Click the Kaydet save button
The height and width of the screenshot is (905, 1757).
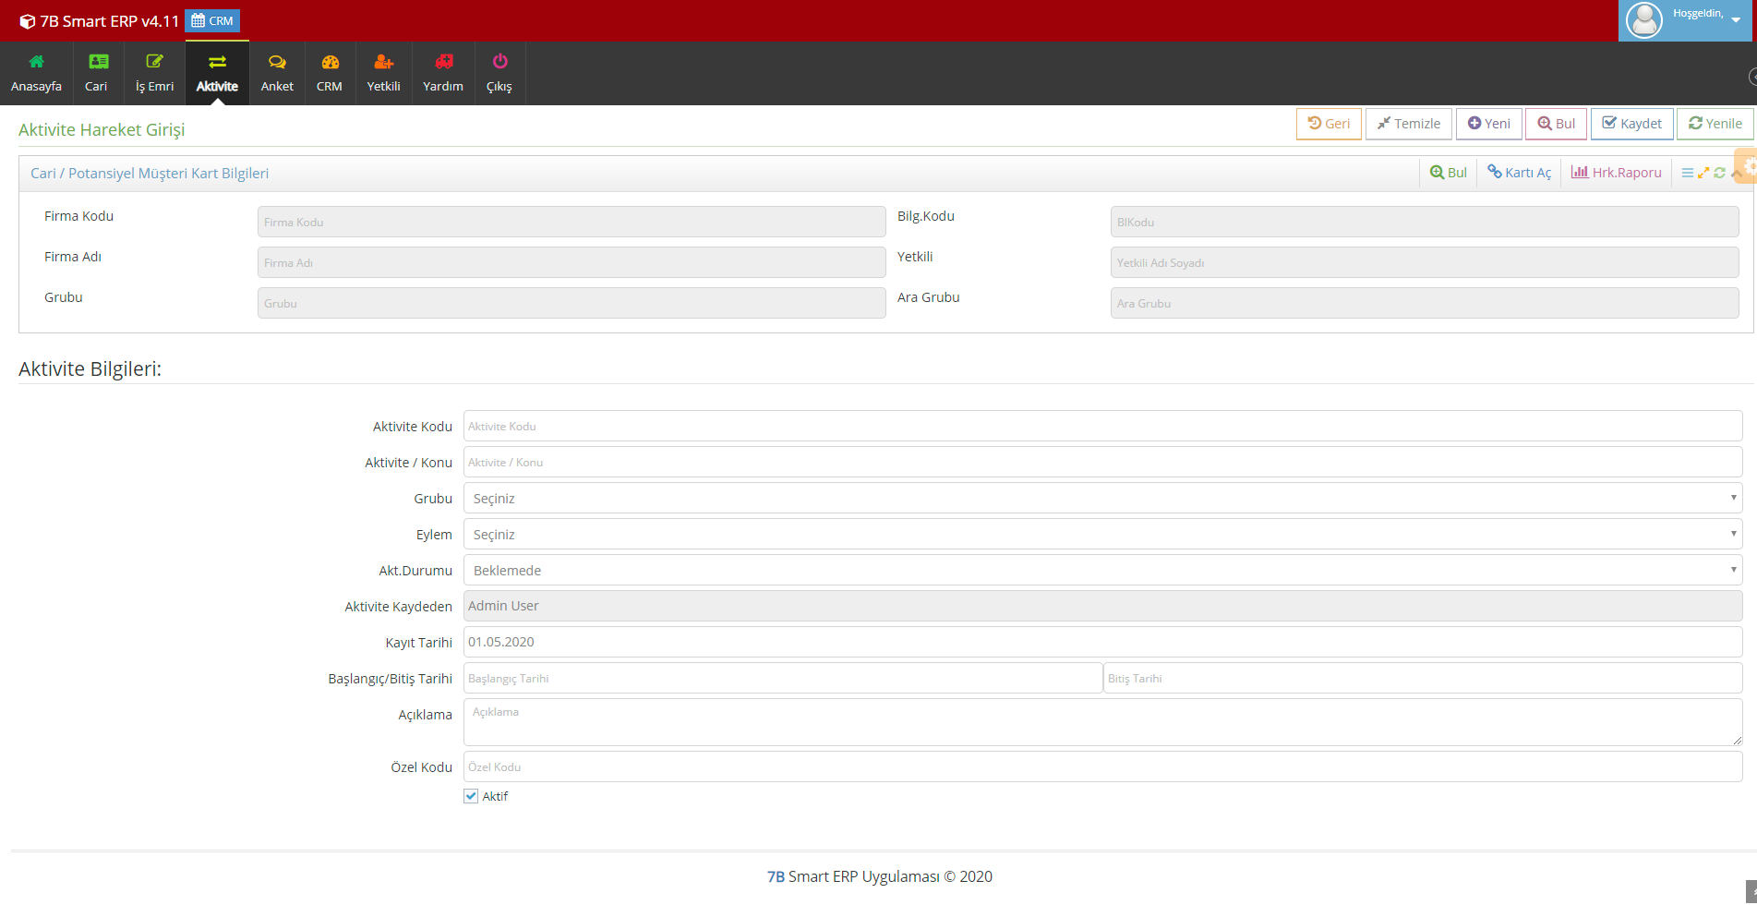point(1632,124)
